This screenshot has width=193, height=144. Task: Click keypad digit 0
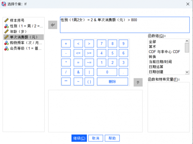coord(107,72)
